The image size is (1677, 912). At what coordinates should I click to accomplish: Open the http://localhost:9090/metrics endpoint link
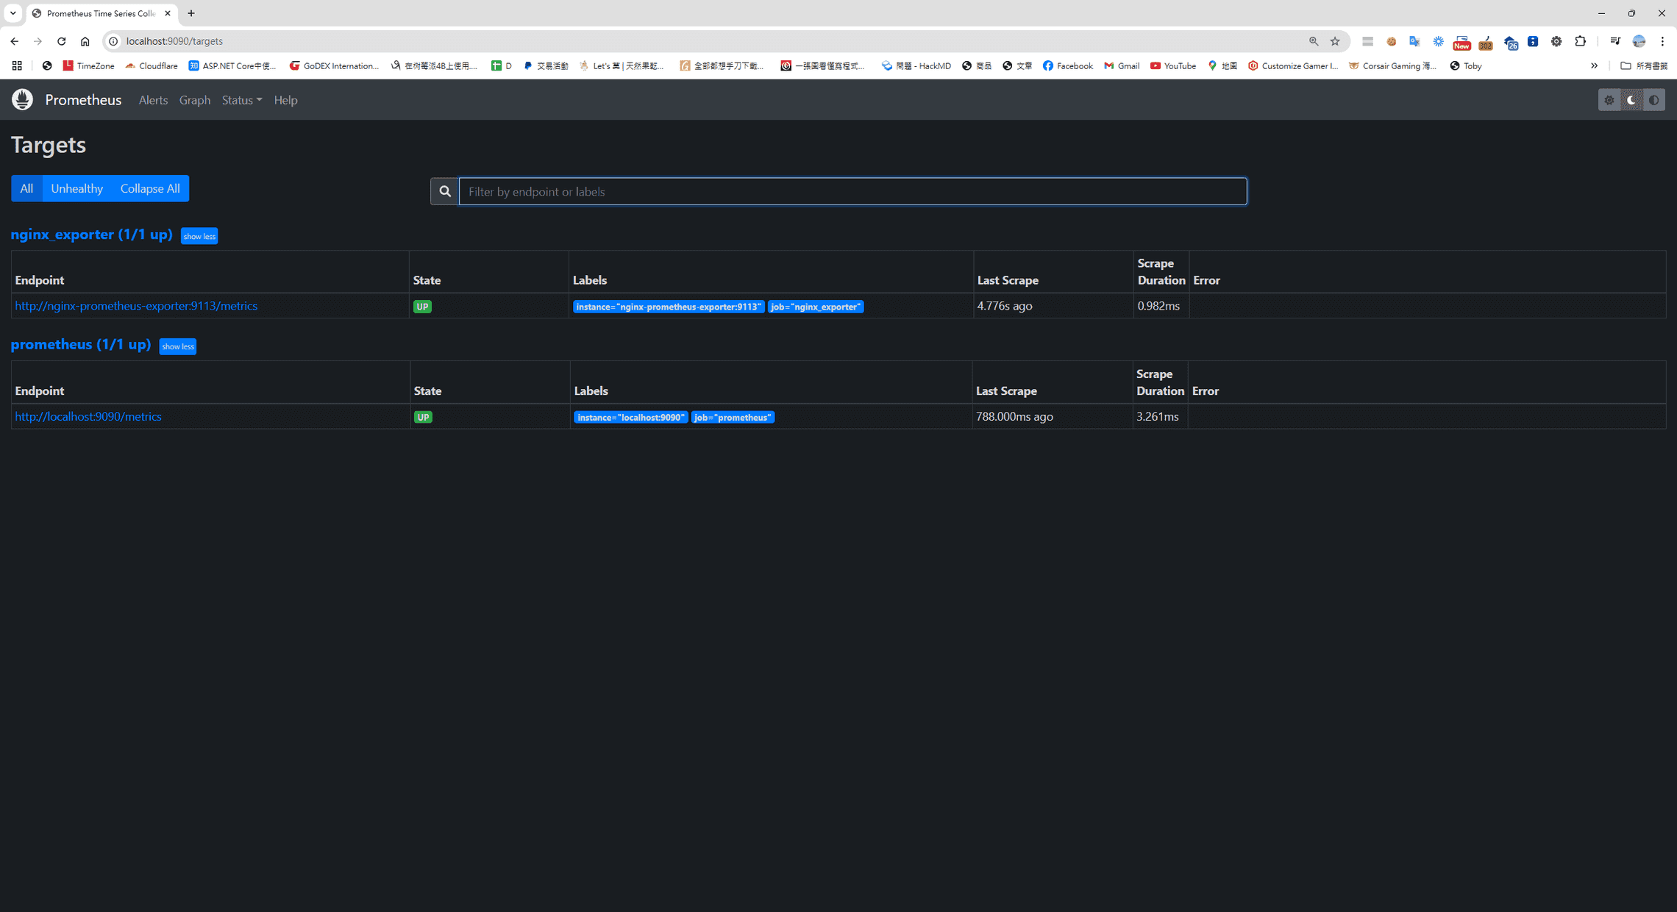coord(88,416)
